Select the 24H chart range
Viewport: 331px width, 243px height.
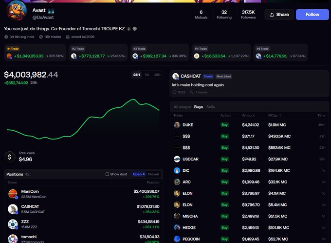[x=137, y=75]
